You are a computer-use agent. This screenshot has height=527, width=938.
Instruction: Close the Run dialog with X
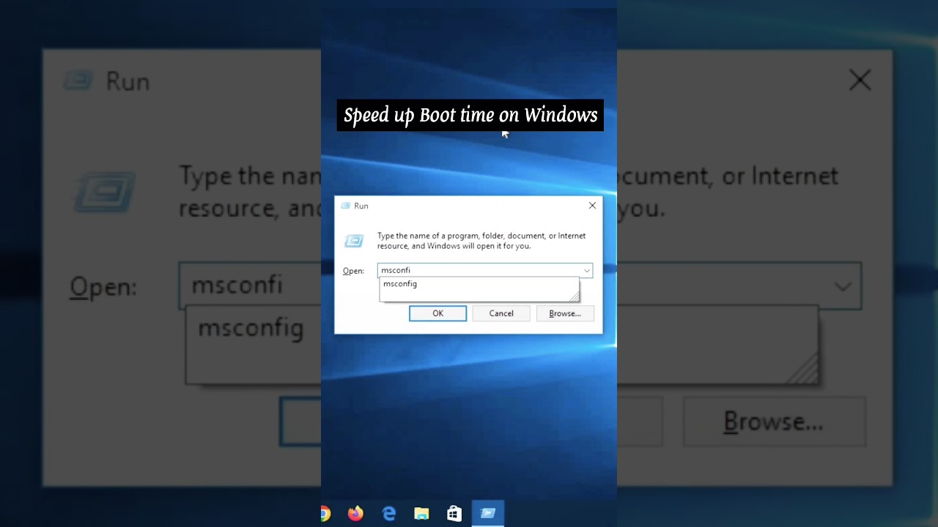pyautogui.click(x=592, y=206)
